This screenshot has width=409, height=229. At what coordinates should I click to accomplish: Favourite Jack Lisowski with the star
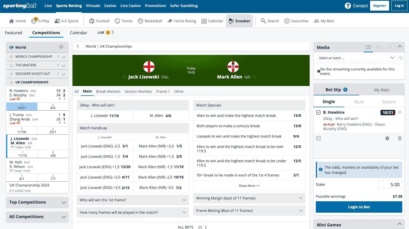(x=125, y=77)
